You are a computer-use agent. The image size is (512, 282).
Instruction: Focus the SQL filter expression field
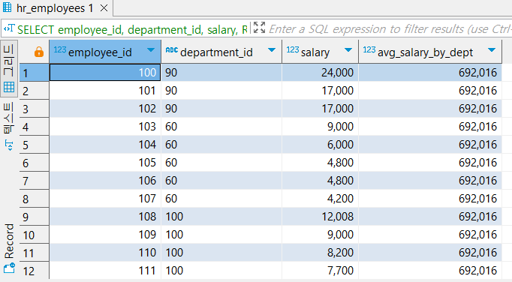tap(390, 29)
